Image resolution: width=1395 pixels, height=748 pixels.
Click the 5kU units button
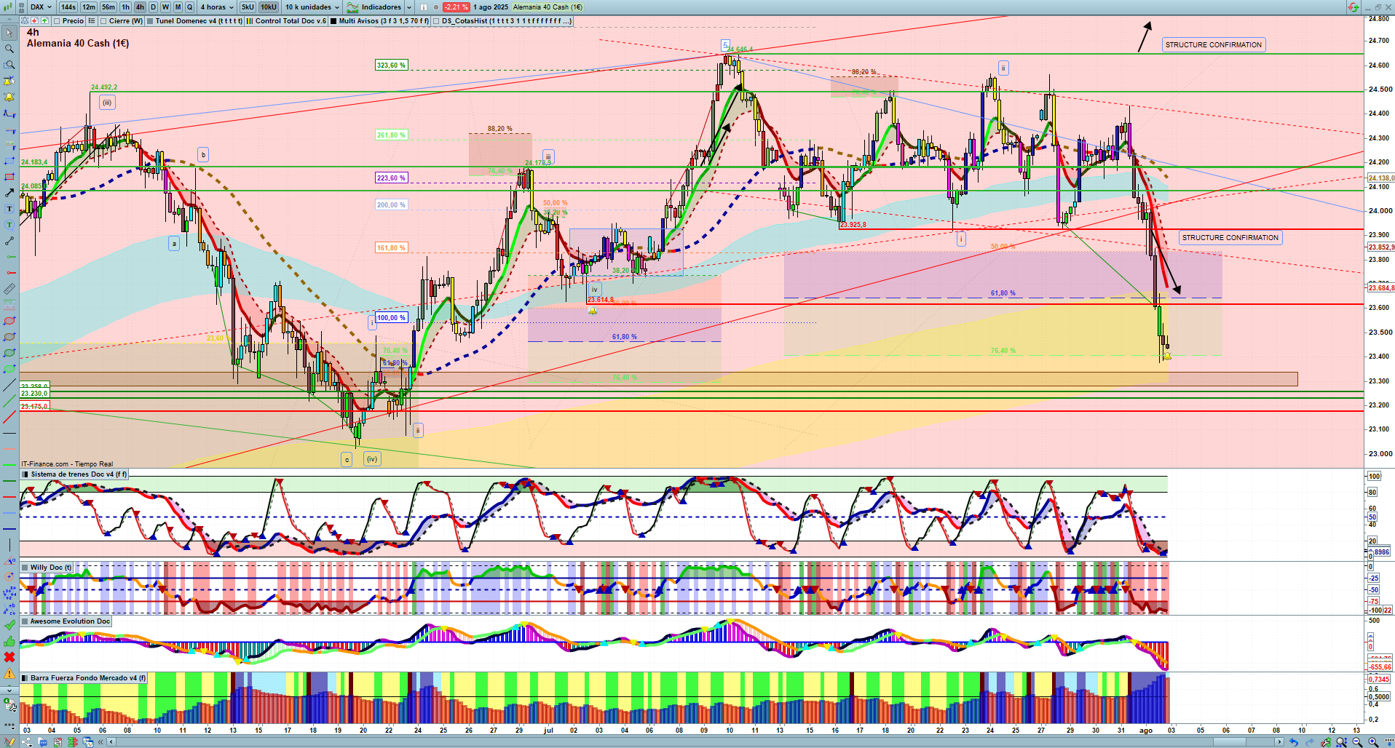pyautogui.click(x=248, y=7)
